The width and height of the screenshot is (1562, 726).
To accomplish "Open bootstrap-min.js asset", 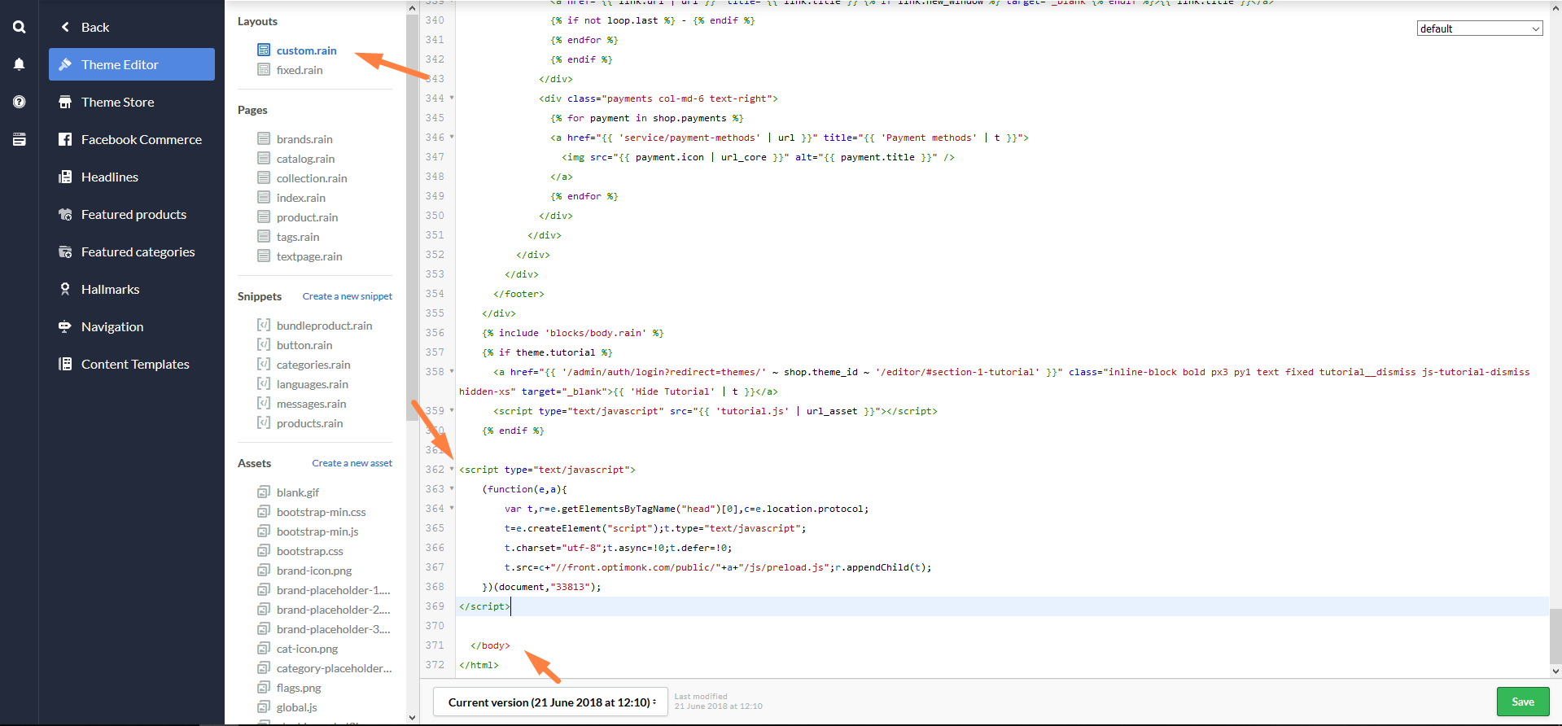I will pyautogui.click(x=317, y=531).
